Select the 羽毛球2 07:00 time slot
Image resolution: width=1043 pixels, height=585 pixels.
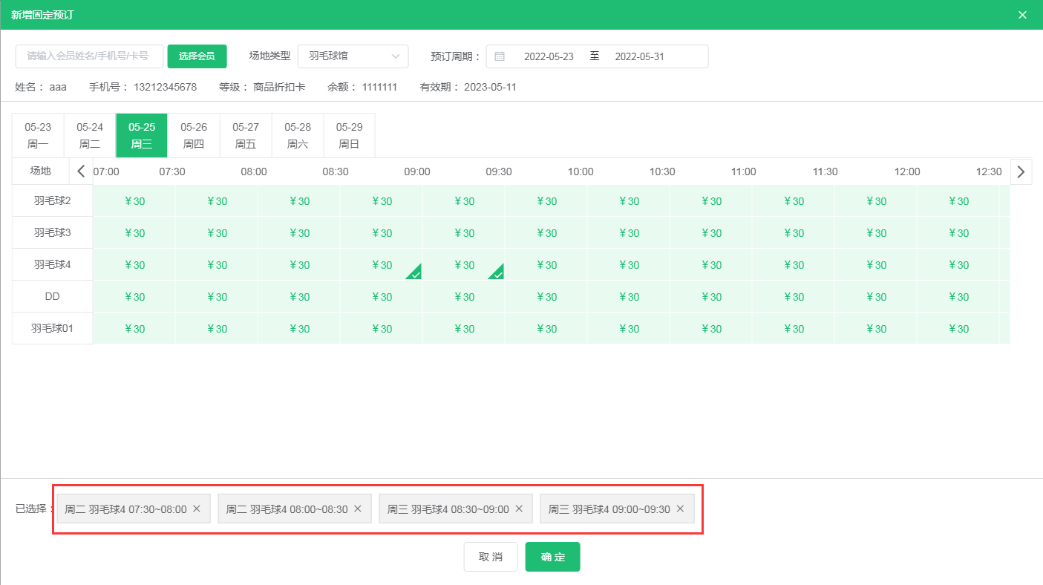(134, 201)
